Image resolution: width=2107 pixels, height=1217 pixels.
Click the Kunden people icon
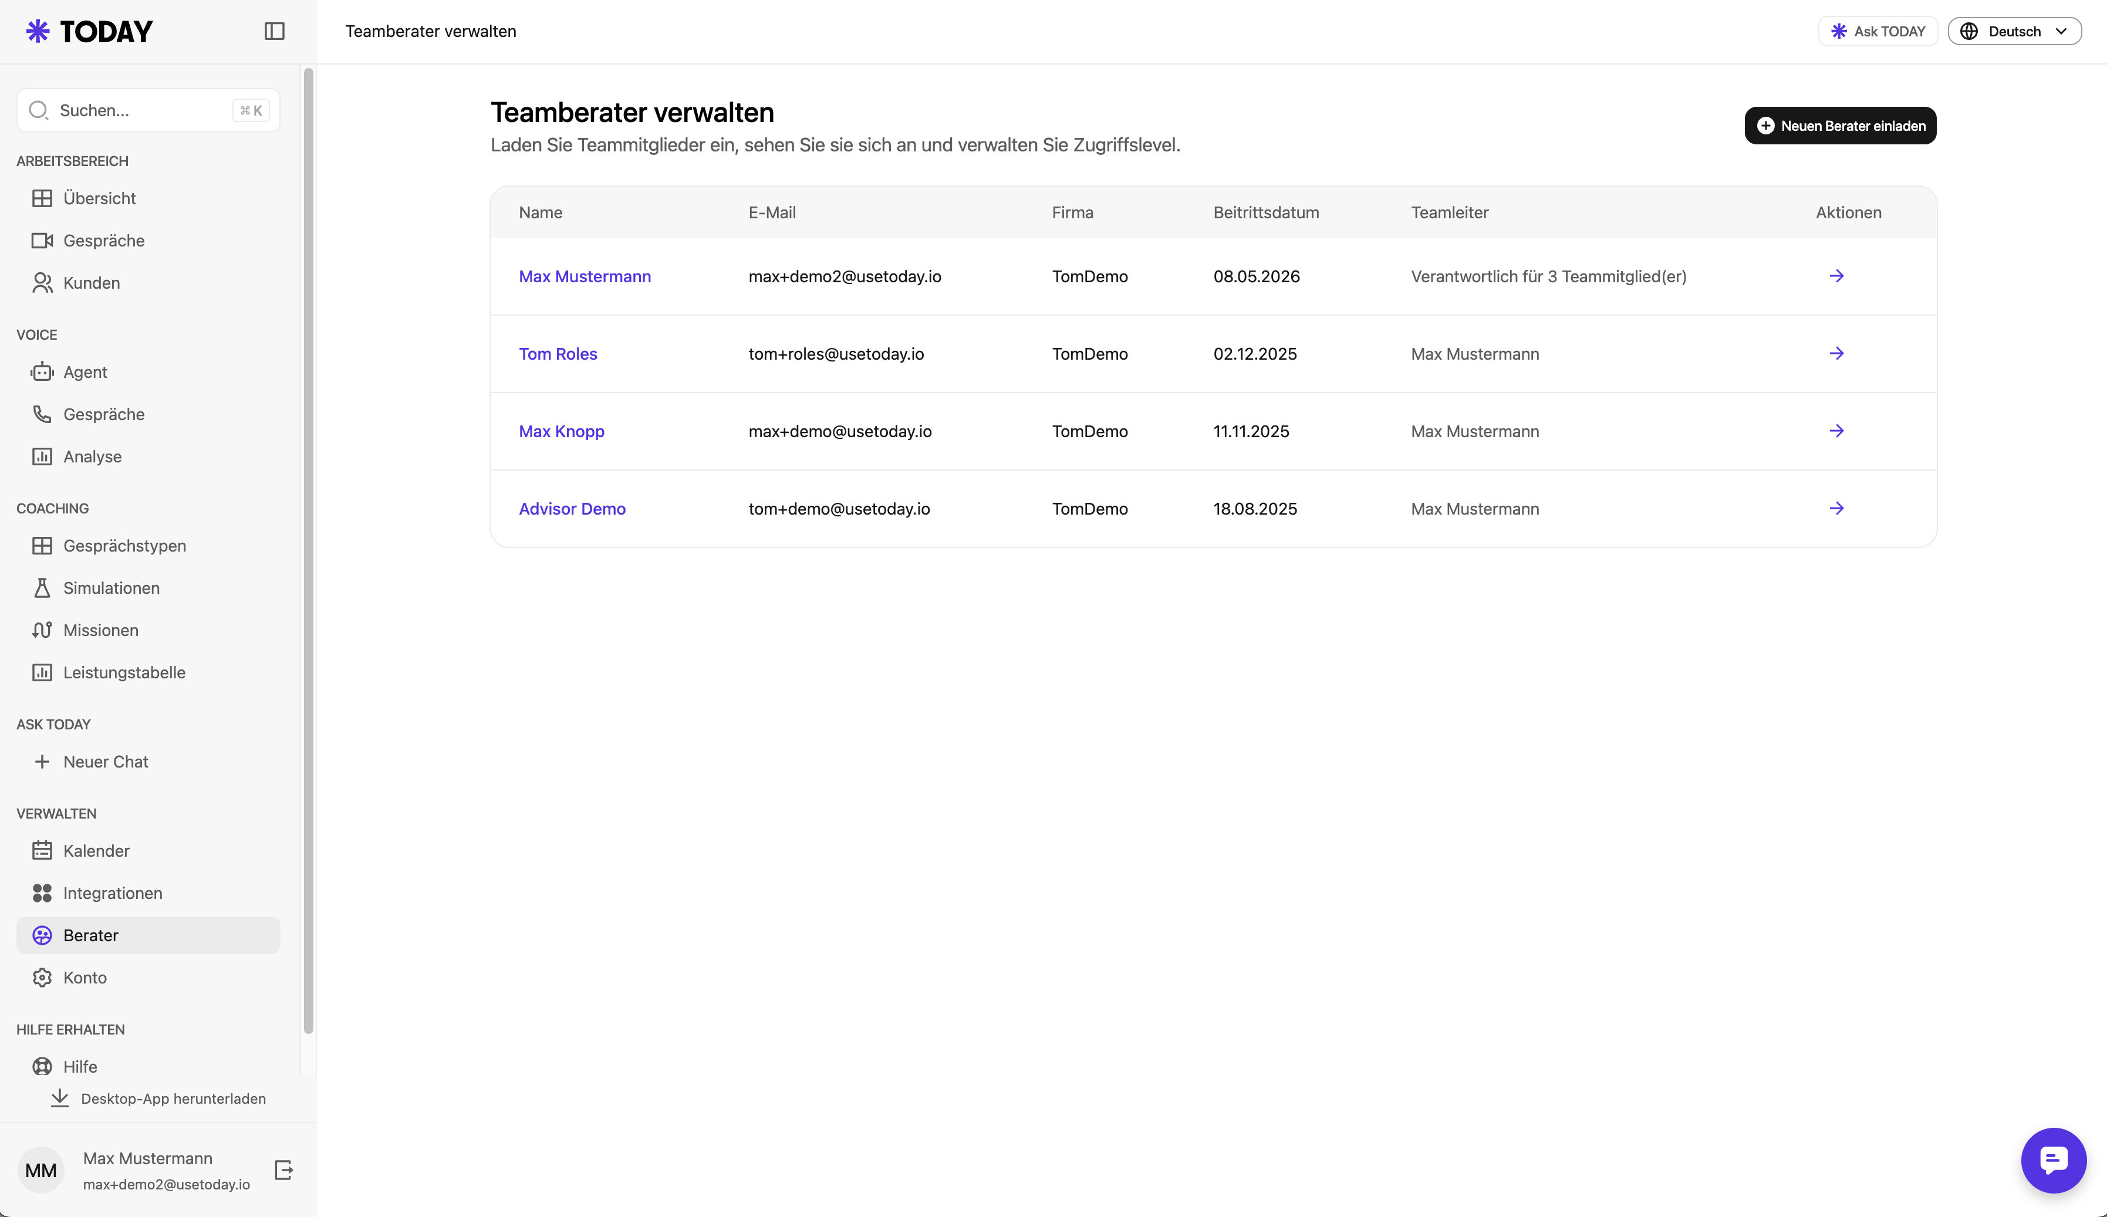[42, 282]
